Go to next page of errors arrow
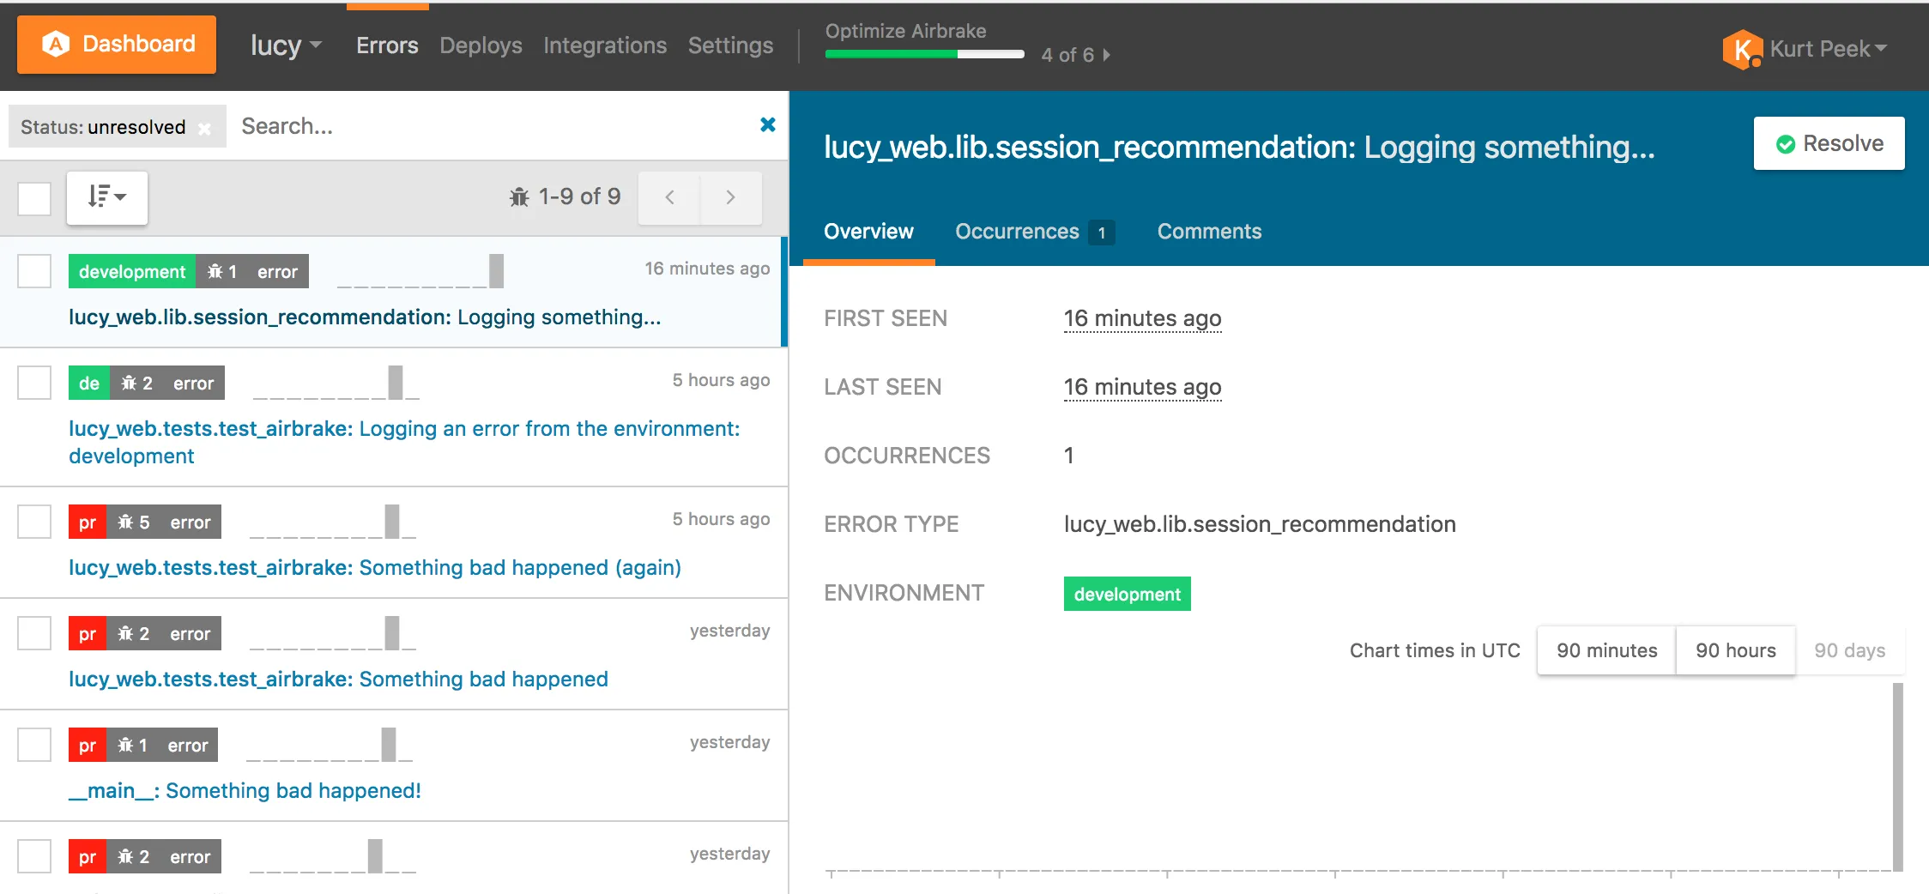The height and width of the screenshot is (894, 1929). pos(730,197)
